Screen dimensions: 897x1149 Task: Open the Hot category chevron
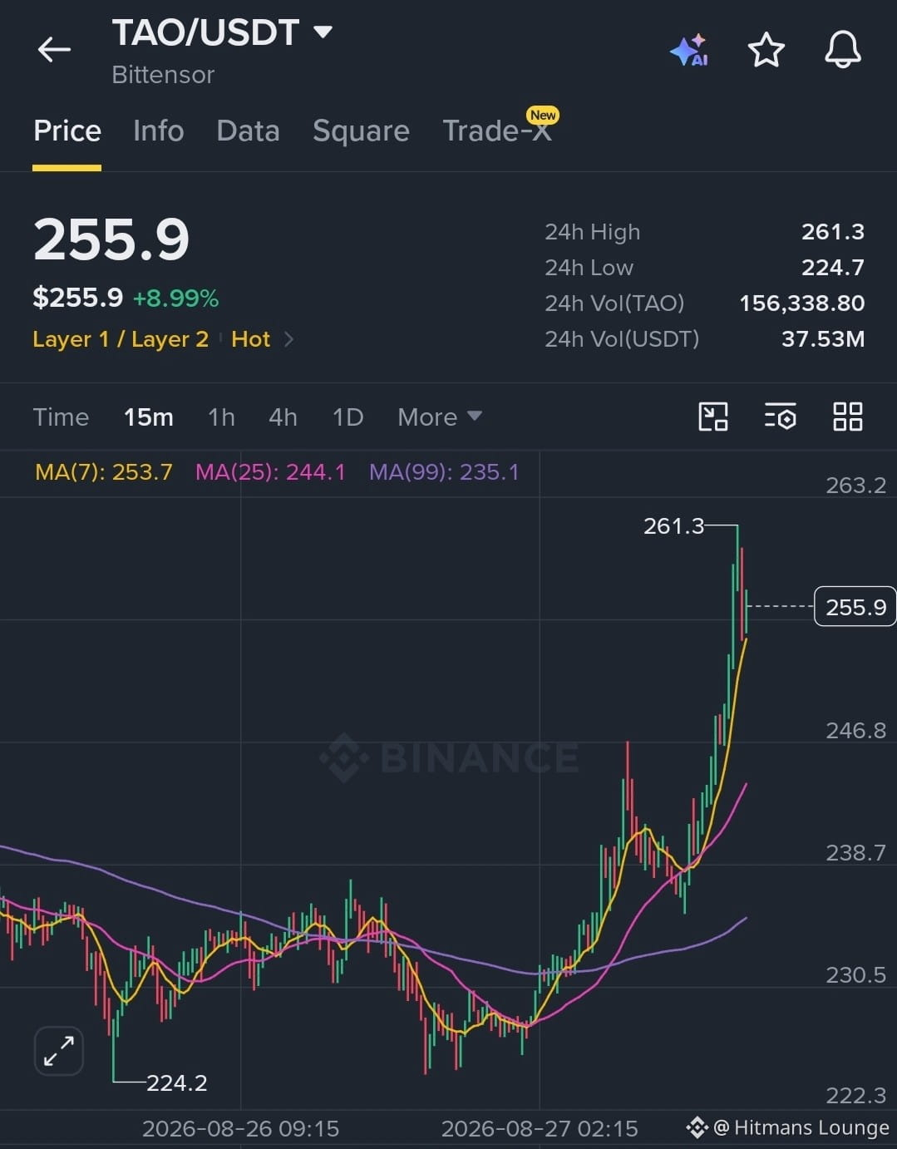click(x=288, y=339)
